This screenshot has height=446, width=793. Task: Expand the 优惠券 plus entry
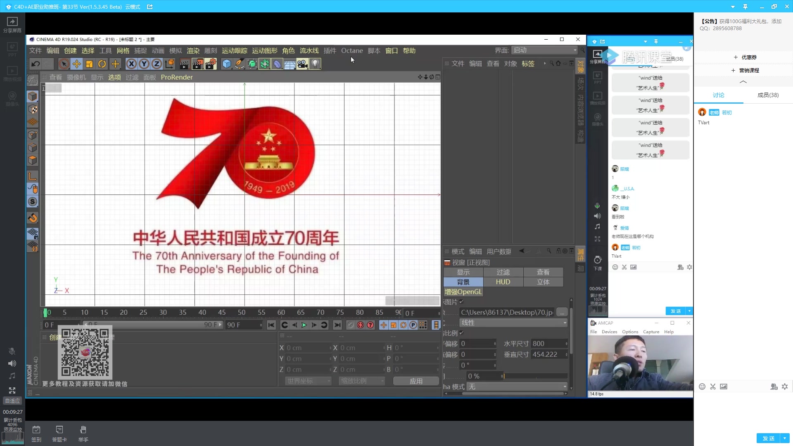745,57
